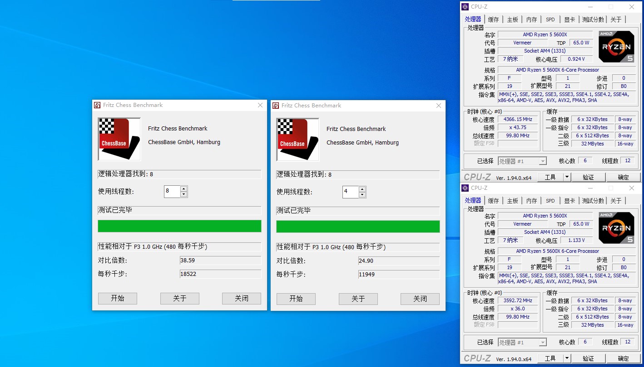Open the 缓存 tab in the 4366.15 MHz CPU-Z window
Screen dimensions: 644x367
pyautogui.click(x=494, y=19)
